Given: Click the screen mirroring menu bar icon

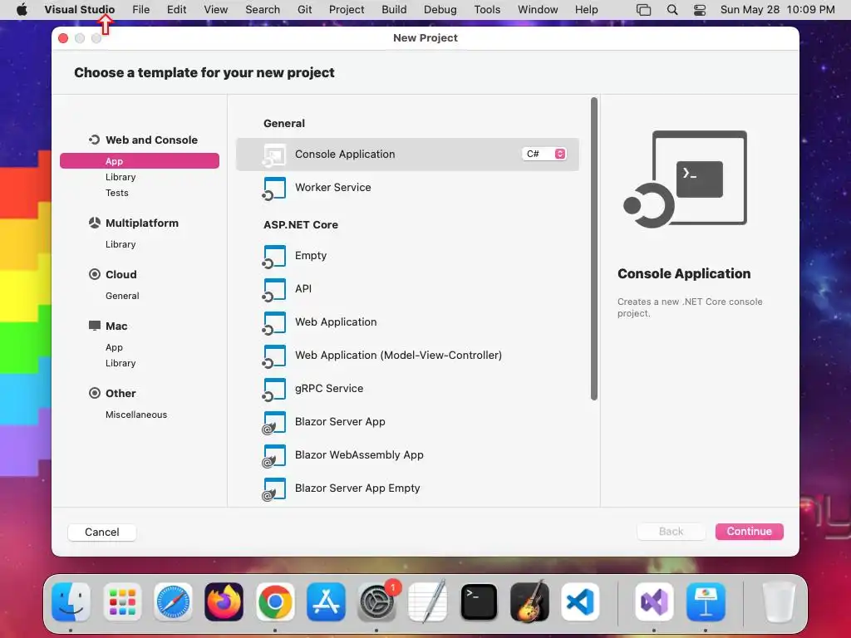Looking at the screenshot, I should coord(643,9).
